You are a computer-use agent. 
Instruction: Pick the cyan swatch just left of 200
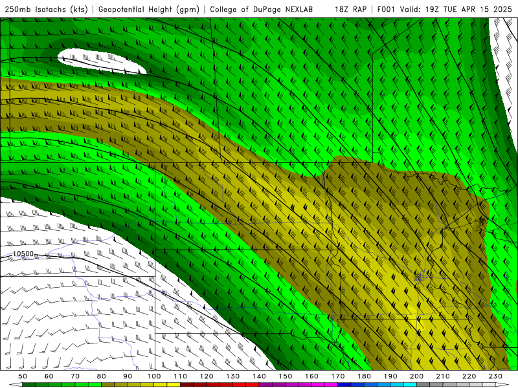410,385
